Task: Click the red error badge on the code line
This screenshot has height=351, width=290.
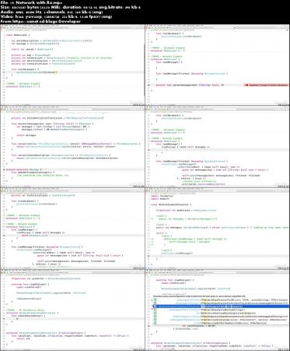Action: (267, 85)
